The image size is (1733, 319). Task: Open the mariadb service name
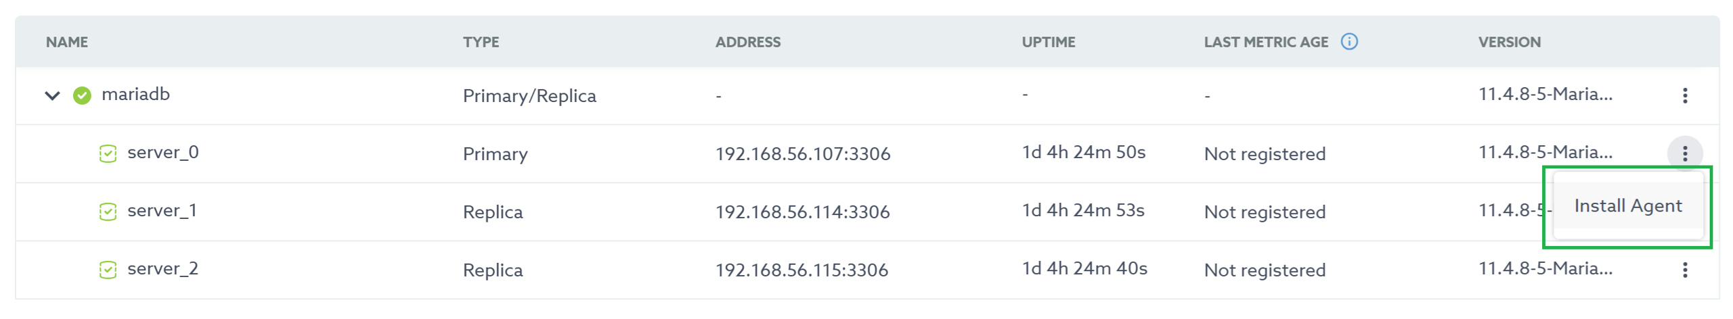pyautogui.click(x=135, y=95)
